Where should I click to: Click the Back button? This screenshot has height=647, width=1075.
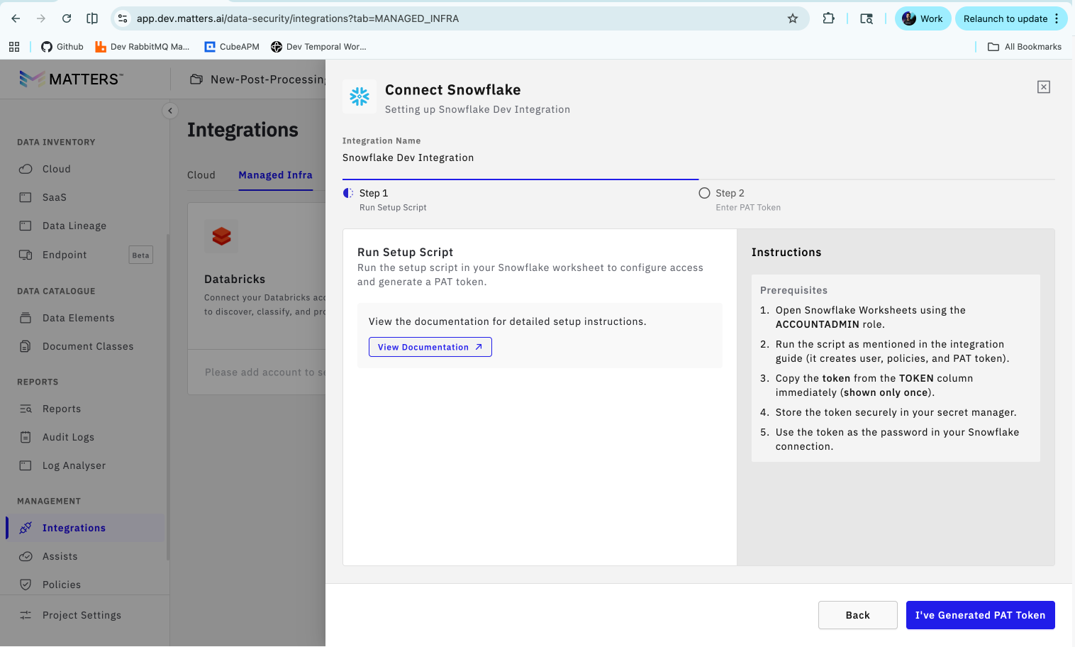[858, 615]
